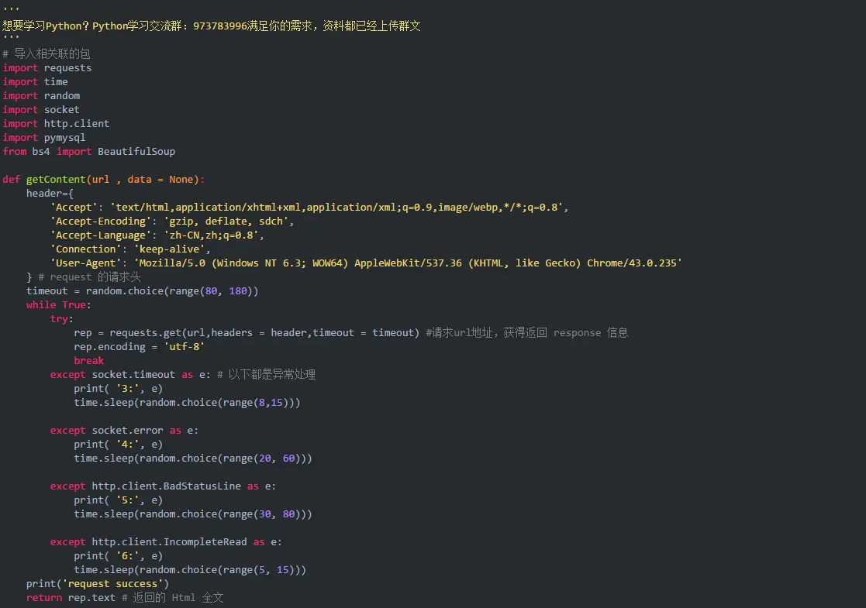Click the "print( '3:', e)" line
Viewport: 866px width, 608px height.
coord(118,388)
